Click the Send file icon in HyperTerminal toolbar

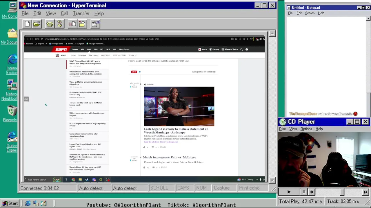tap(72, 24)
